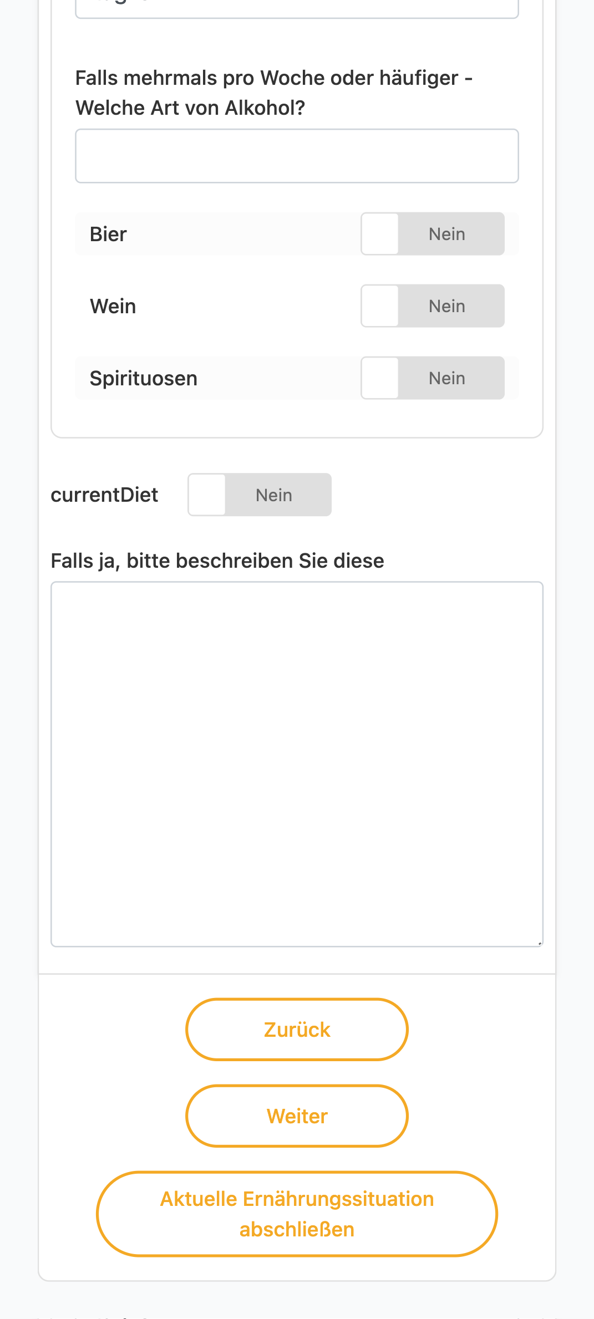Switch currentDiet toggle on
Image resolution: width=594 pixels, height=1319 pixels.
pyautogui.click(x=260, y=495)
